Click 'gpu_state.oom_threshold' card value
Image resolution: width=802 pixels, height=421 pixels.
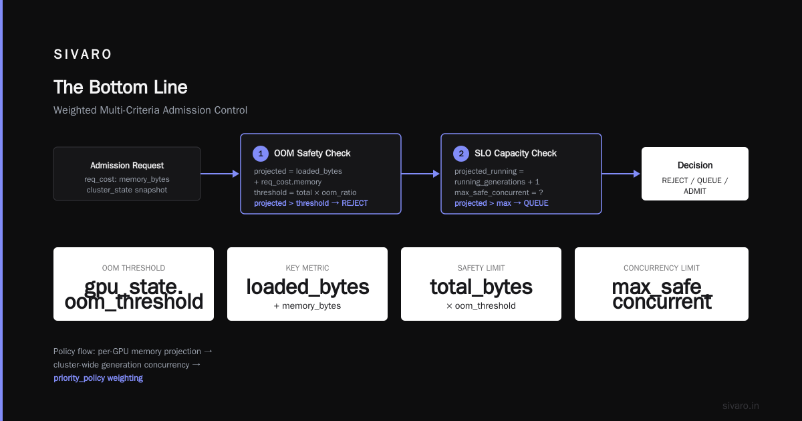134,295
